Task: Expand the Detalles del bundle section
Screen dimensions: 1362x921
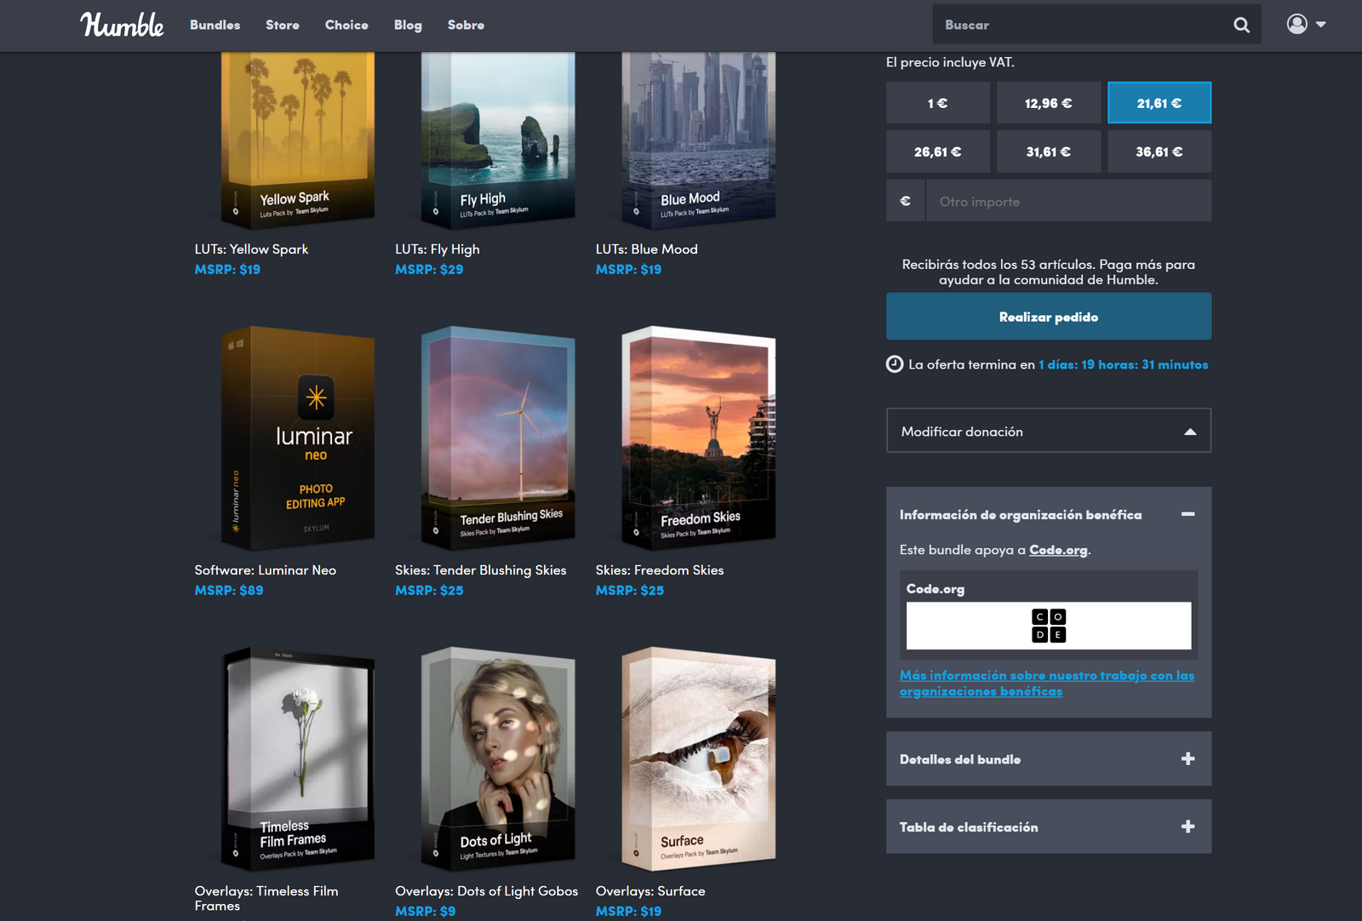Action: click(x=960, y=759)
